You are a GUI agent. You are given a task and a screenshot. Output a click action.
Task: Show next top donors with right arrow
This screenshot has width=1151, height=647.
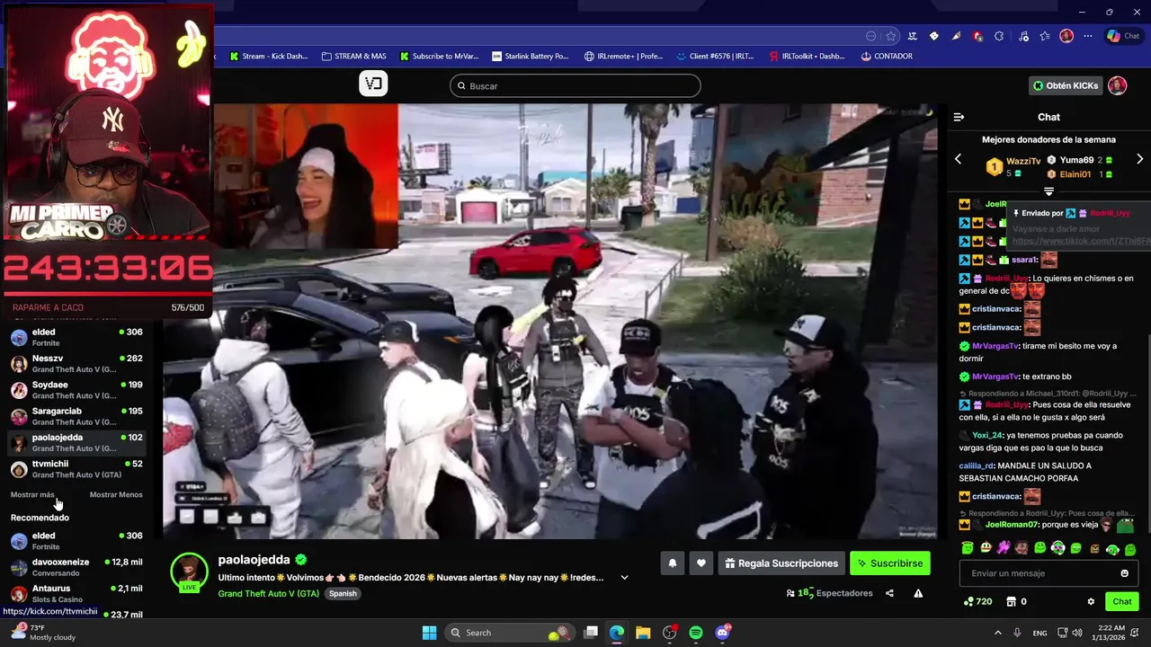(1140, 159)
